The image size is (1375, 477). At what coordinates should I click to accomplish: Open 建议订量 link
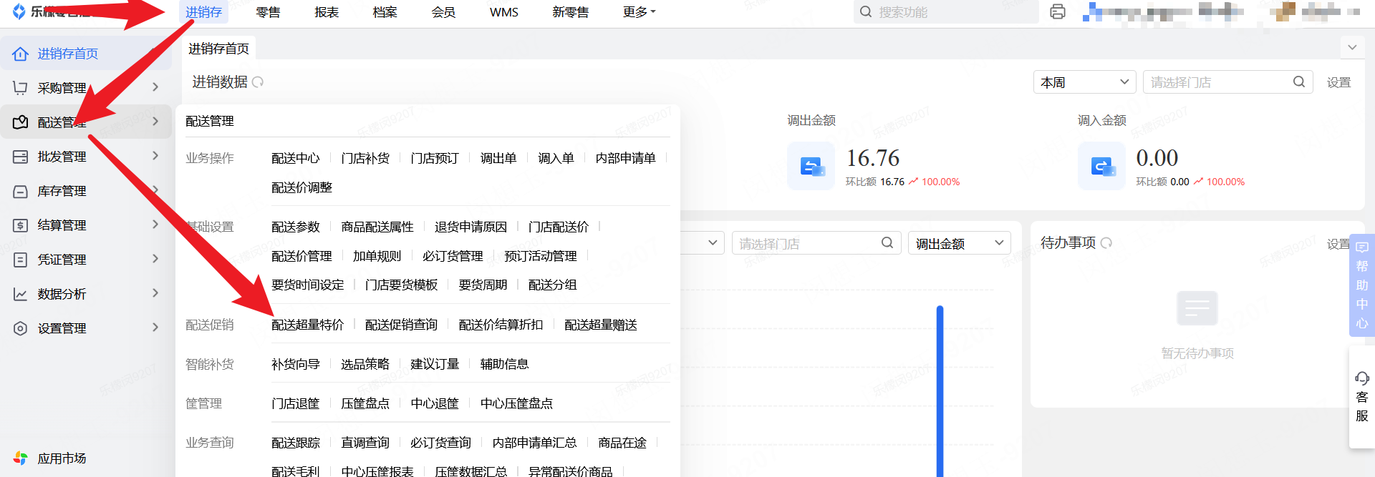point(435,364)
